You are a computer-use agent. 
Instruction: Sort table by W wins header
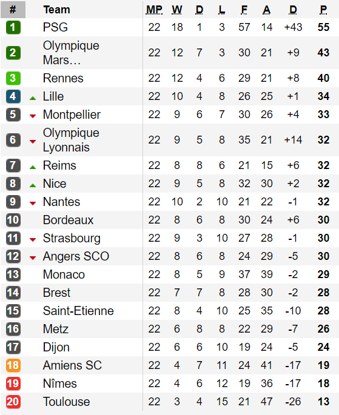[177, 10]
